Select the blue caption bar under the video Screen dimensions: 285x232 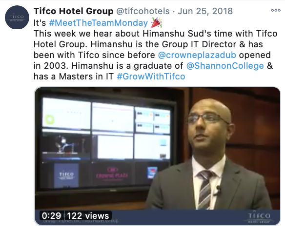tap(158, 217)
